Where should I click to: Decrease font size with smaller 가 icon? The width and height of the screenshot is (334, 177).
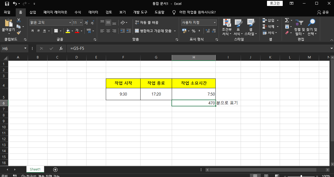tap(92, 23)
